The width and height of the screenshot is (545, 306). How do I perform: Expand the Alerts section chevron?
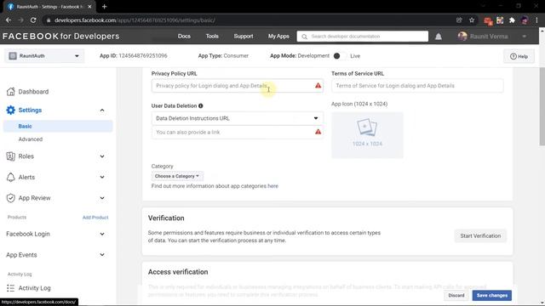tap(102, 178)
